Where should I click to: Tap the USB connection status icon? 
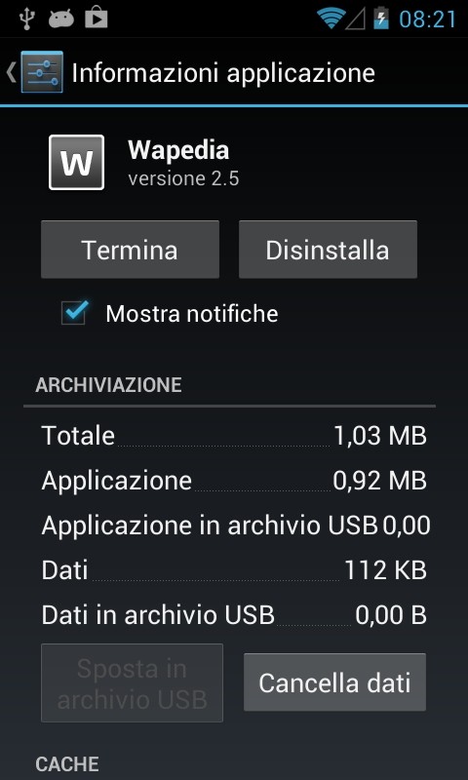coord(25,19)
